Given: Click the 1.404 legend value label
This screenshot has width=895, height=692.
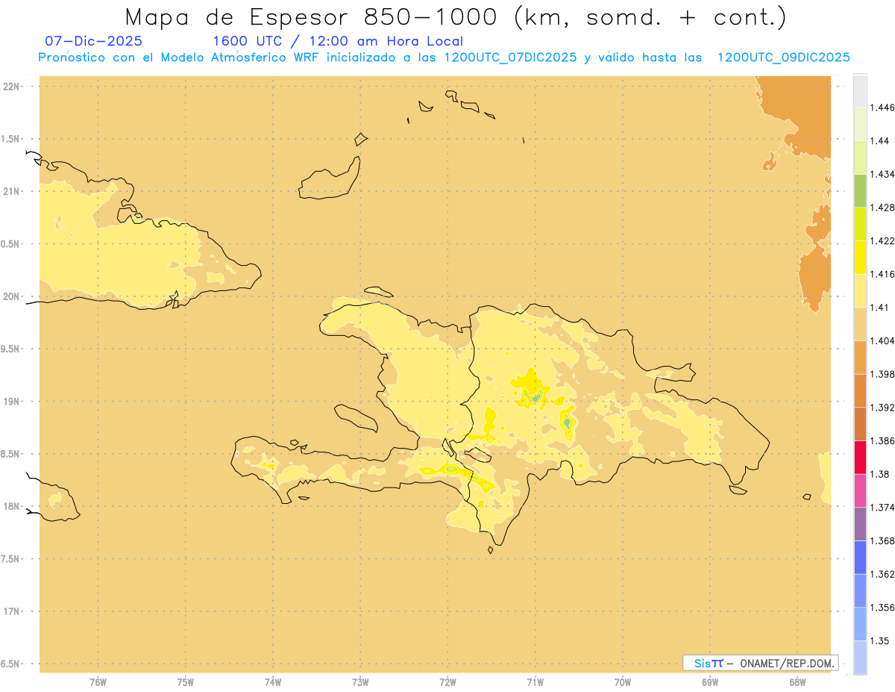Looking at the screenshot, I should [x=882, y=340].
